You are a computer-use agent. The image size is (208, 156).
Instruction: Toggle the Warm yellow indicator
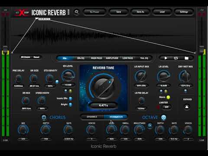168,97
